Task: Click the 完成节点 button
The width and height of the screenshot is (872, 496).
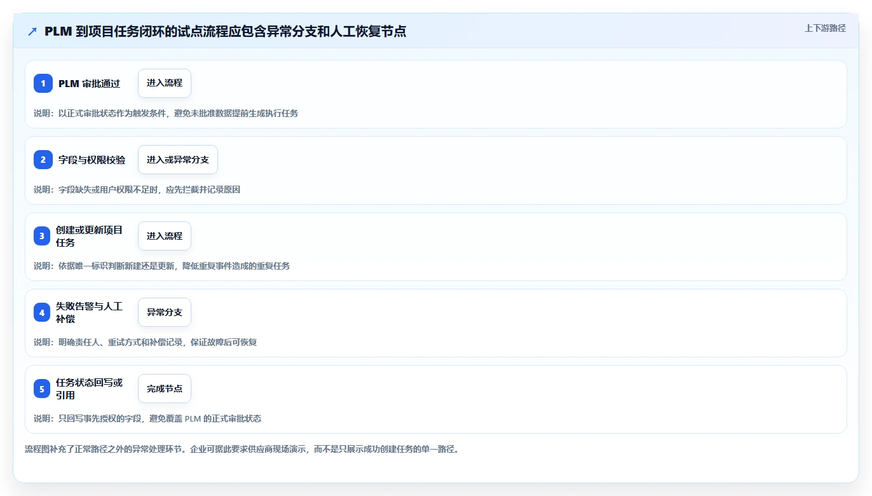Action: click(x=165, y=389)
